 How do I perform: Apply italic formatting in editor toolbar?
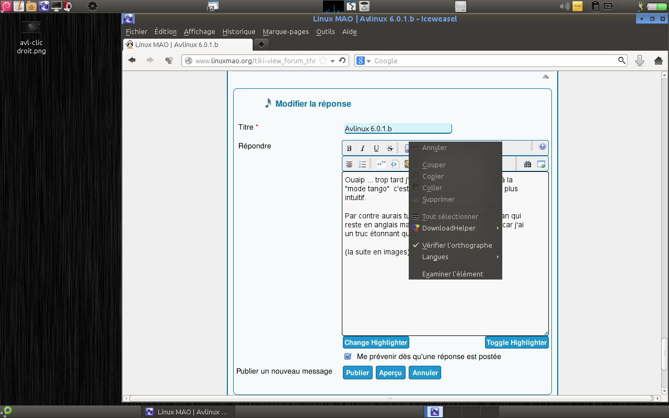363,148
